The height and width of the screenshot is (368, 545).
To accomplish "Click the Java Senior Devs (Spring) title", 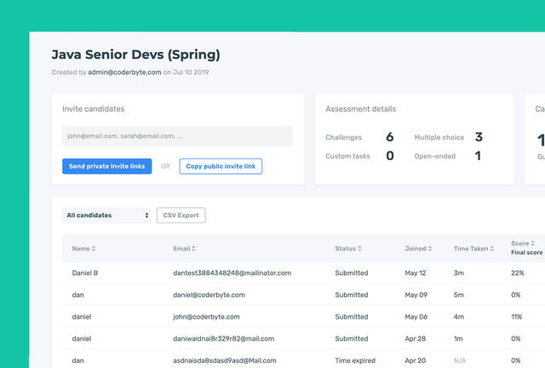I will tap(135, 55).
